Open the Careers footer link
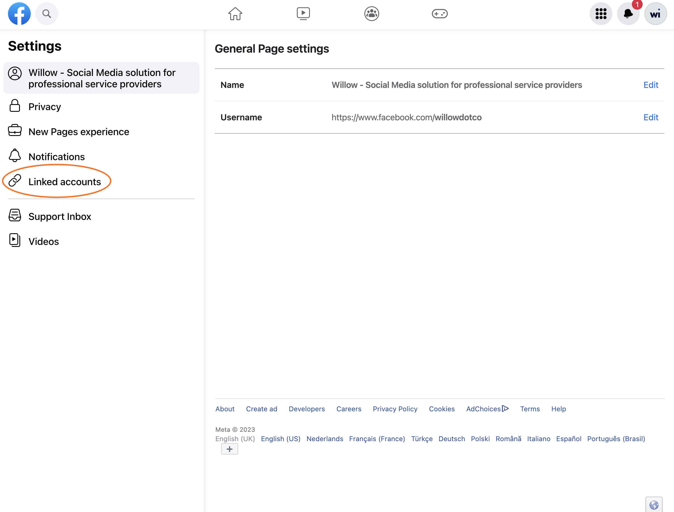This screenshot has width=674, height=512. point(349,409)
